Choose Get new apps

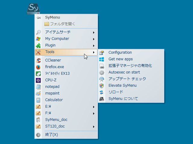coord(131,59)
